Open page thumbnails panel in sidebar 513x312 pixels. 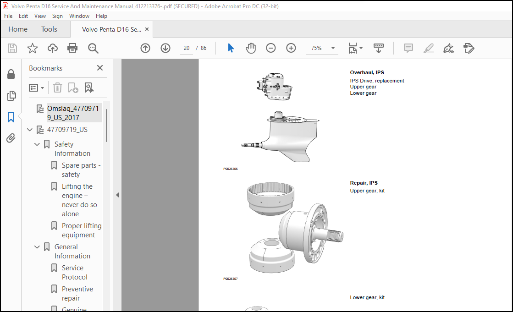point(11,95)
